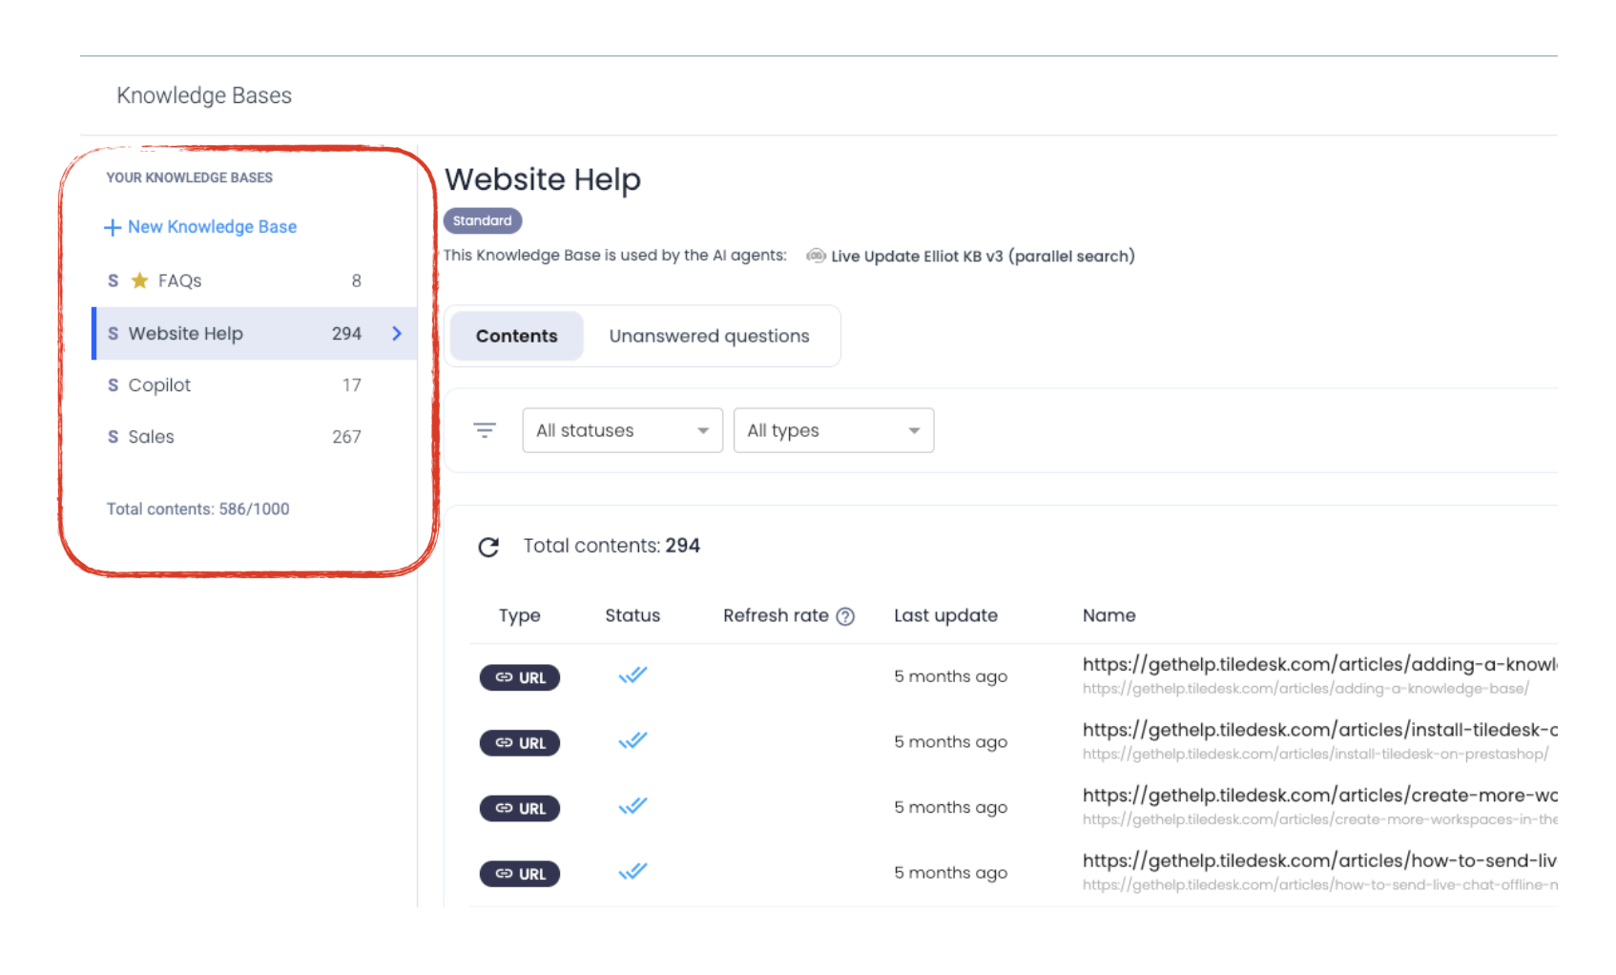Switch to the Unanswered questions tab
Screen dimensions: 1616x975
tap(709, 336)
